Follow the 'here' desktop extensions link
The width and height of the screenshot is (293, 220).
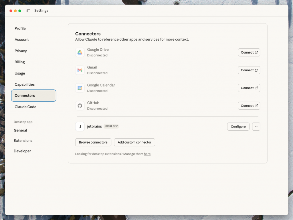coord(147,154)
